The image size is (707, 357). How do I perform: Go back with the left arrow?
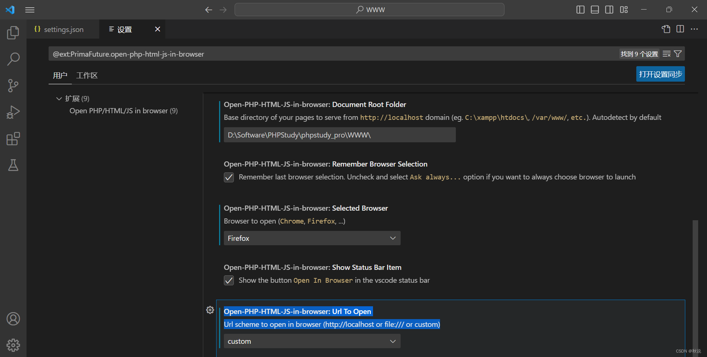point(209,10)
